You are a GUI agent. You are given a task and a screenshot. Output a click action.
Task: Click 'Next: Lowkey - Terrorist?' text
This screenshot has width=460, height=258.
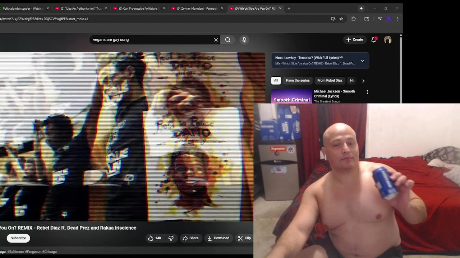[307, 58]
